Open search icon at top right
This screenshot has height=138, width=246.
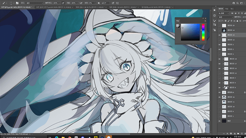[x=237, y=3]
